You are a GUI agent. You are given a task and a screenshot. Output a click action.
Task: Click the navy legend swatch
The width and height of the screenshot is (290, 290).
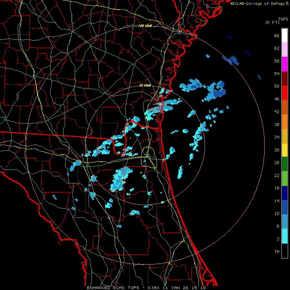click(285, 193)
